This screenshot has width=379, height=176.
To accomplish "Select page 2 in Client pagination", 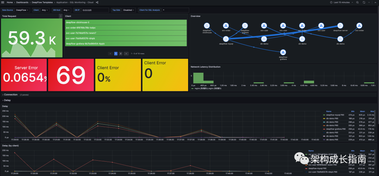I will click(x=121, y=54).
